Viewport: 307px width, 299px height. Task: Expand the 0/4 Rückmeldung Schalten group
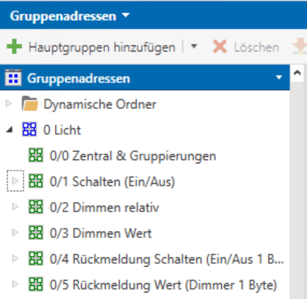click(x=15, y=258)
